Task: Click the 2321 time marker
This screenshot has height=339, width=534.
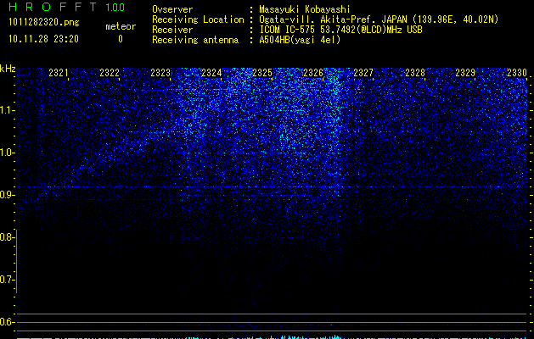Action: (59, 73)
